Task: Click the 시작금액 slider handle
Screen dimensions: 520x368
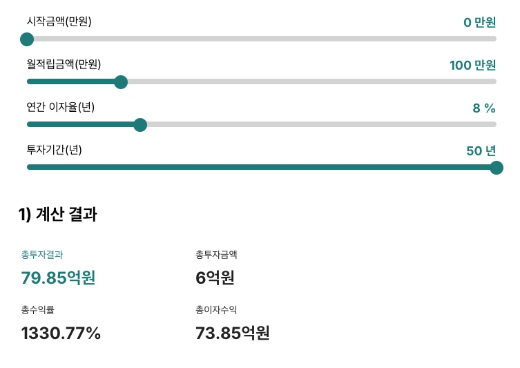Action: [x=27, y=39]
